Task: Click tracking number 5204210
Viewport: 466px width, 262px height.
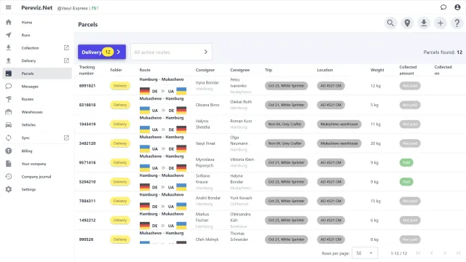Action: [87, 182]
